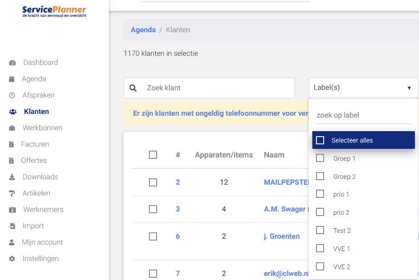The image size is (419, 280).
Task: Pick 'Test 2' option in label list
Action: 342,231
